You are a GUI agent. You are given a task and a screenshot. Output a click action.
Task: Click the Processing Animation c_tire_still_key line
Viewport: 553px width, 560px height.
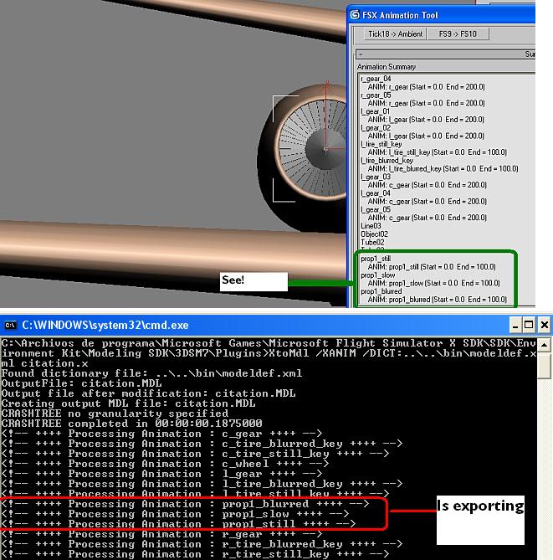tap(195, 454)
